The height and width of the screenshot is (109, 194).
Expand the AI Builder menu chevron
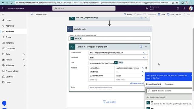coord(24,65)
